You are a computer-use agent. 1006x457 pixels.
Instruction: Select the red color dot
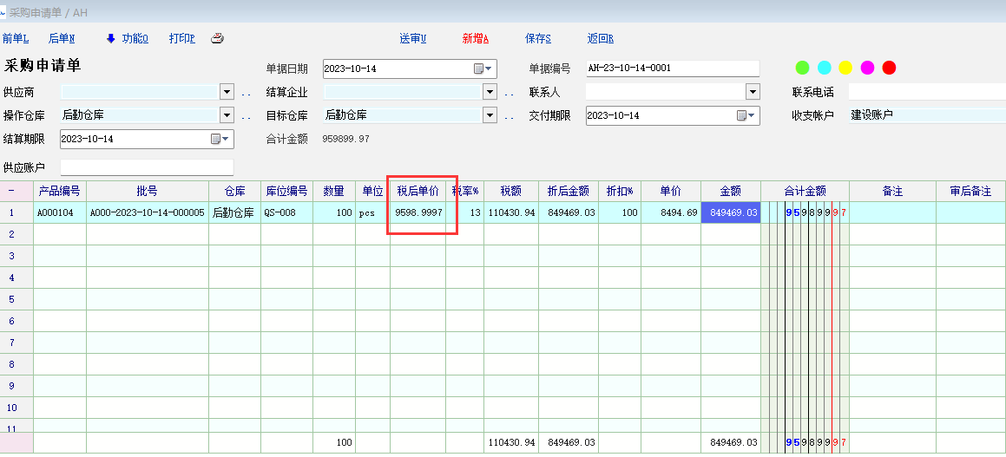point(889,68)
